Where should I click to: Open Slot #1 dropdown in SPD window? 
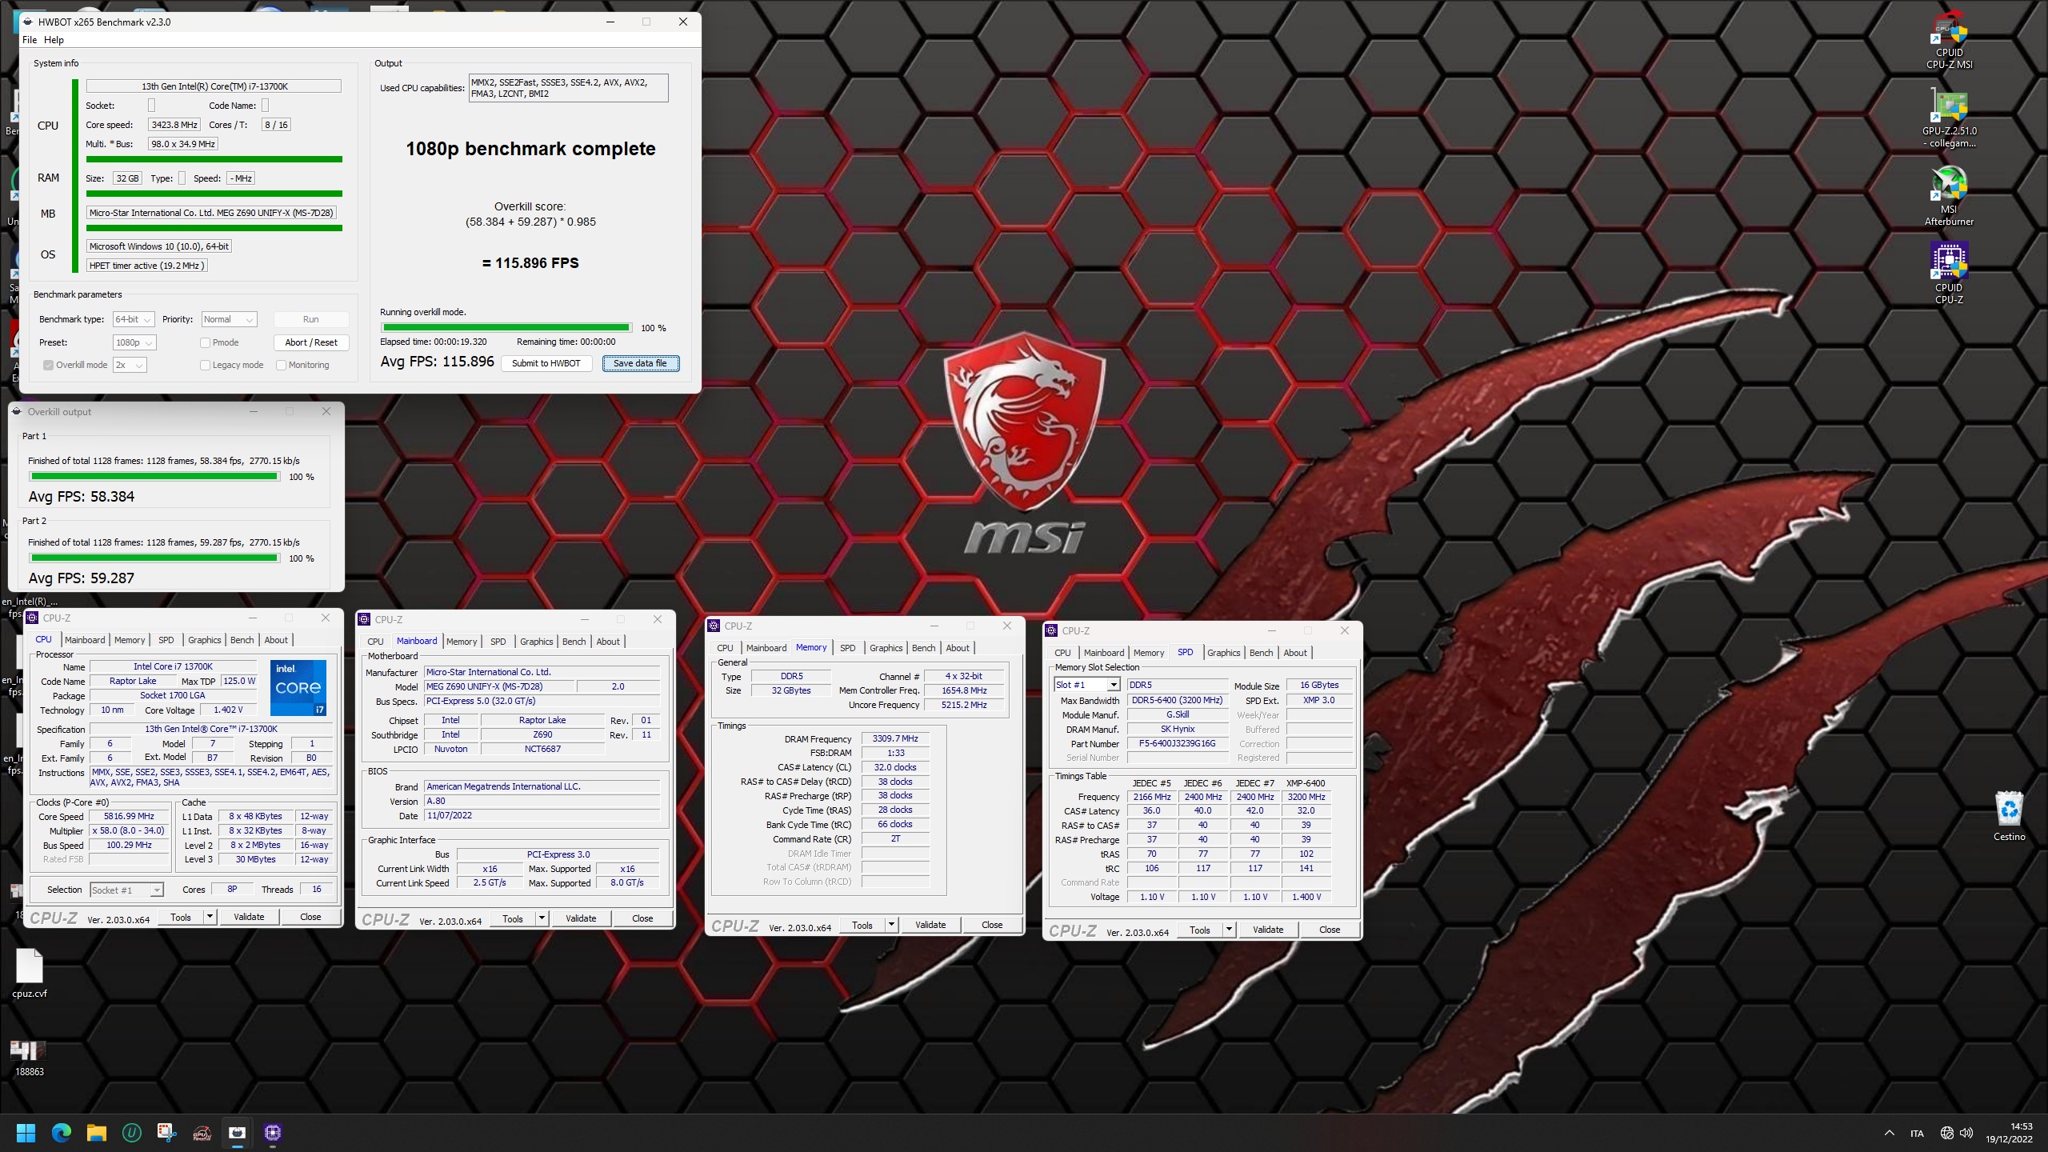(x=1086, y=685)
